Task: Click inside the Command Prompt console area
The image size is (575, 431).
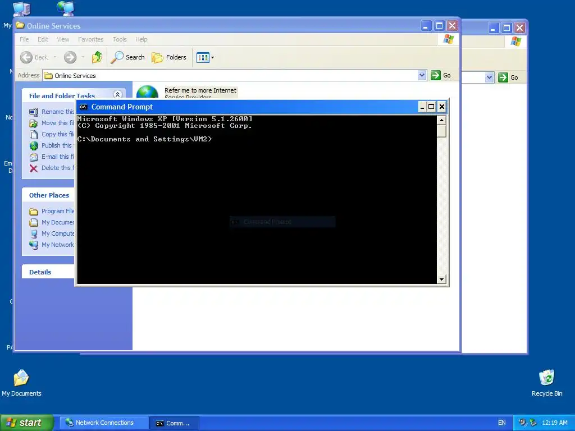Action: pyautogui.click(x=257, y=200)
